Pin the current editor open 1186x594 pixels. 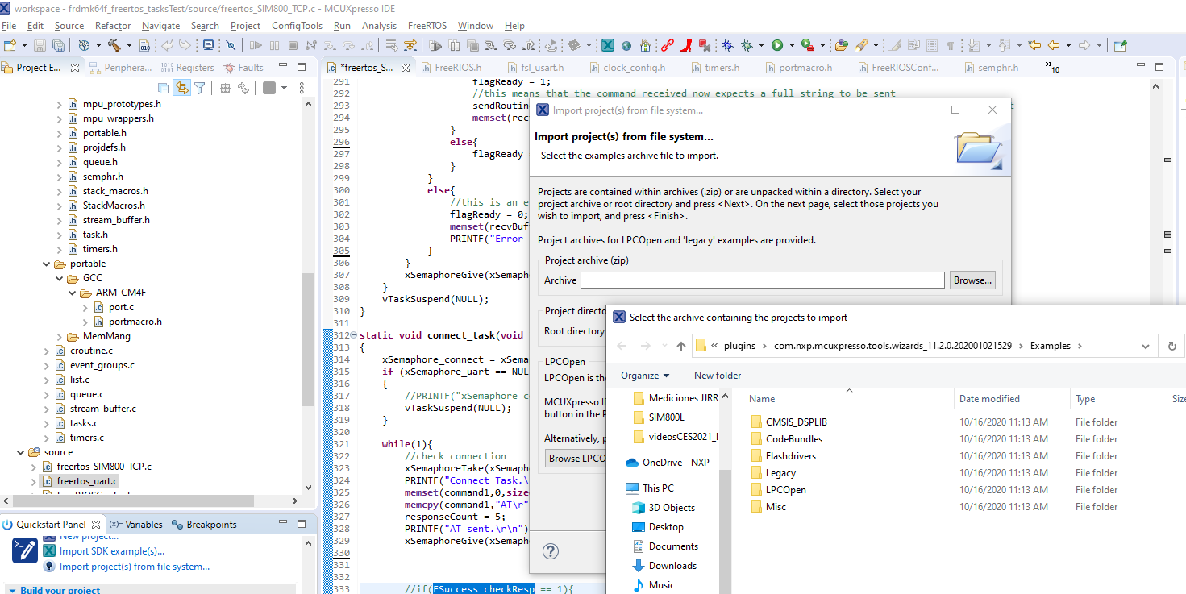1120,46
